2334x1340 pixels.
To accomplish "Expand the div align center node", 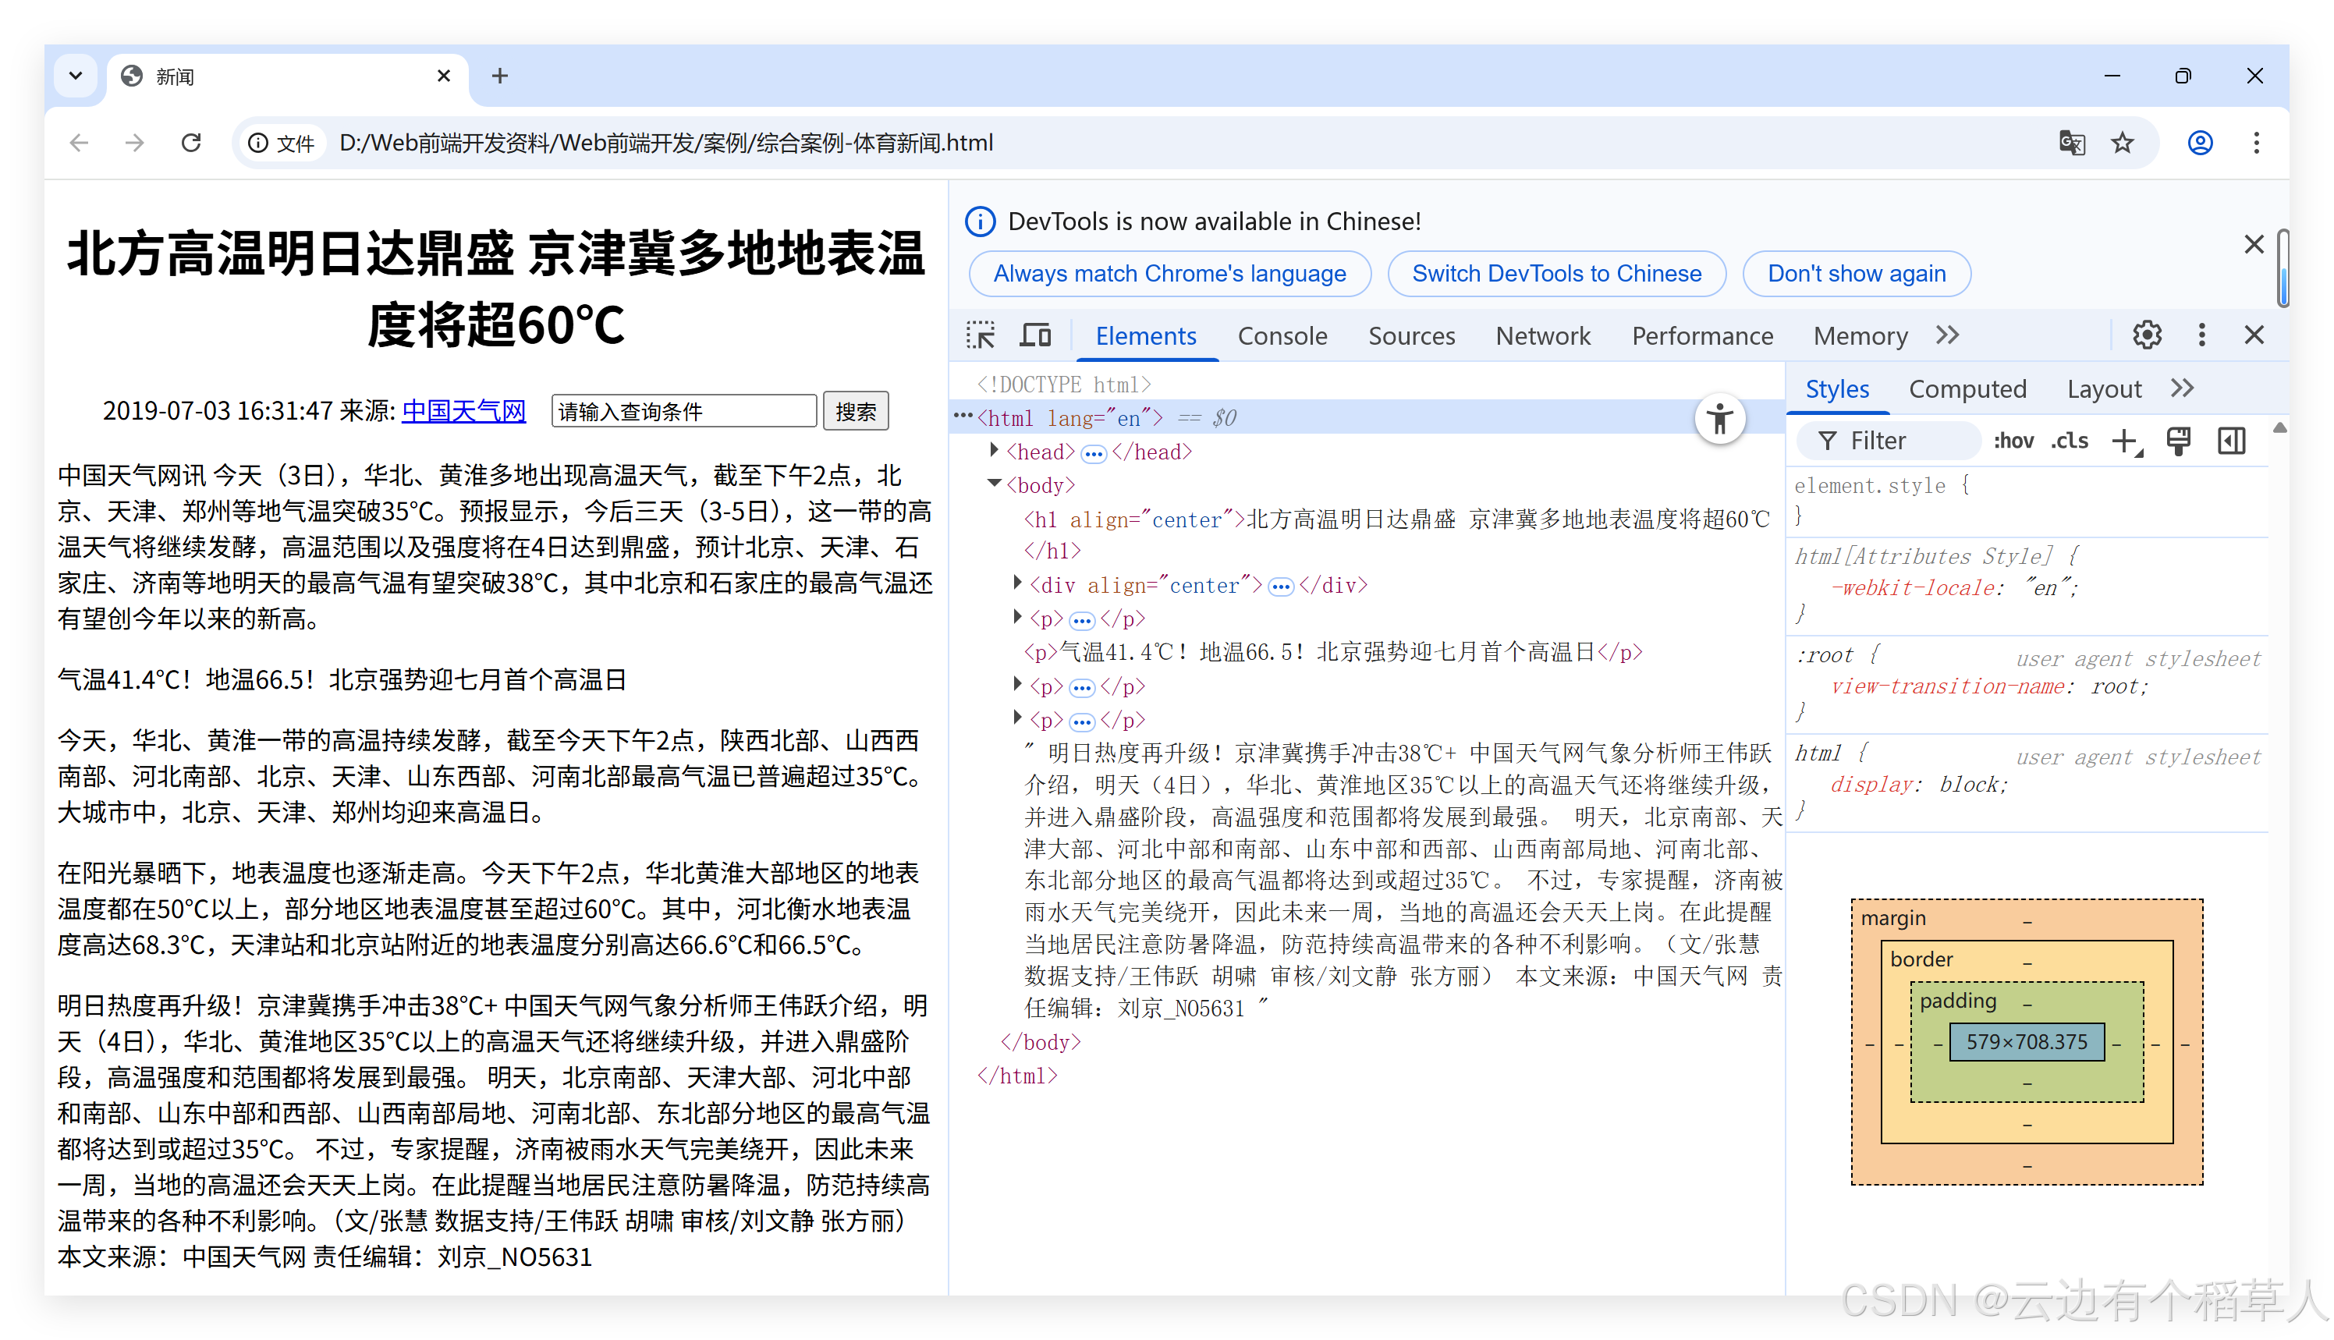I will pyautogui.click(x=1017, y=583).
